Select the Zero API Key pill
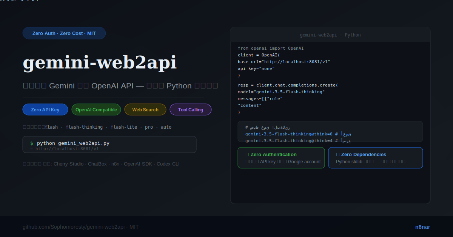Screen dimensions: 453x237 [x=45, y=109]
